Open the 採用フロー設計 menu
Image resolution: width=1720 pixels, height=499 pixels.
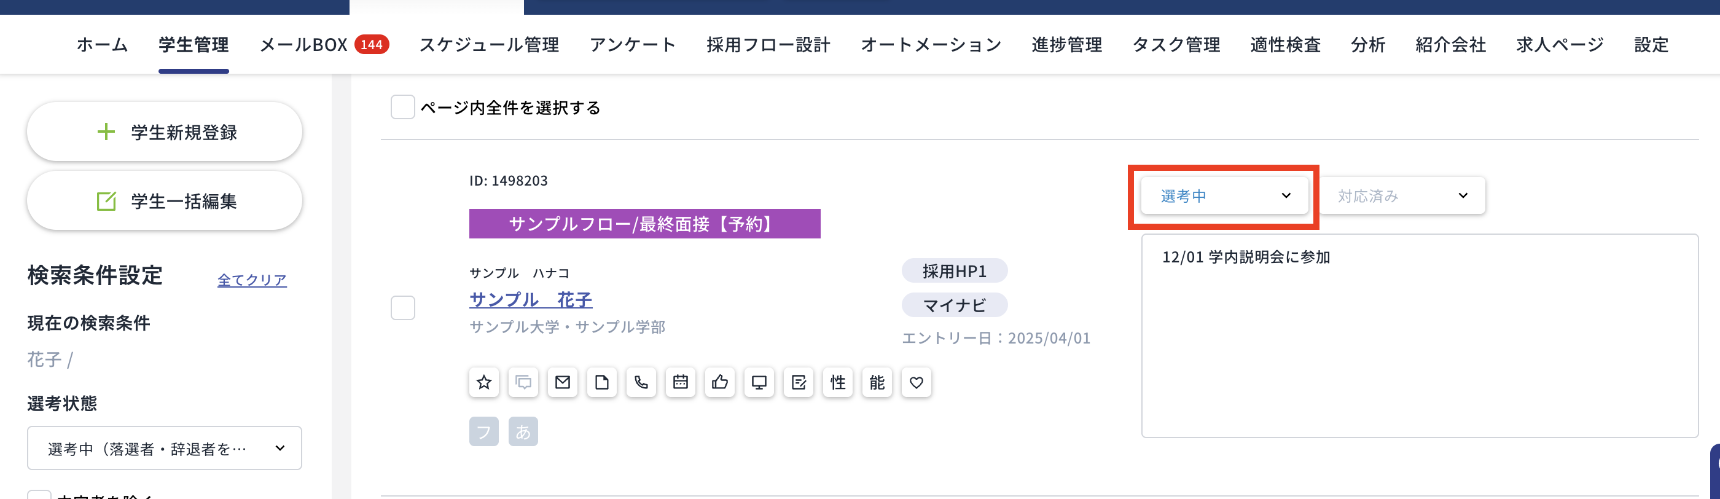pos(769,44)
